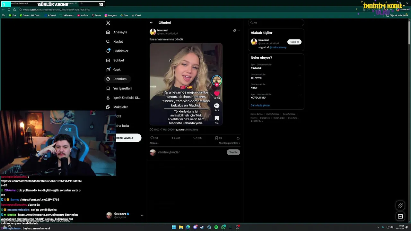Image resolution: width=411 pixels, height=231 pixels.
Task: Open Ülkü Emre account menu dots
Action: tap(142, 215)
